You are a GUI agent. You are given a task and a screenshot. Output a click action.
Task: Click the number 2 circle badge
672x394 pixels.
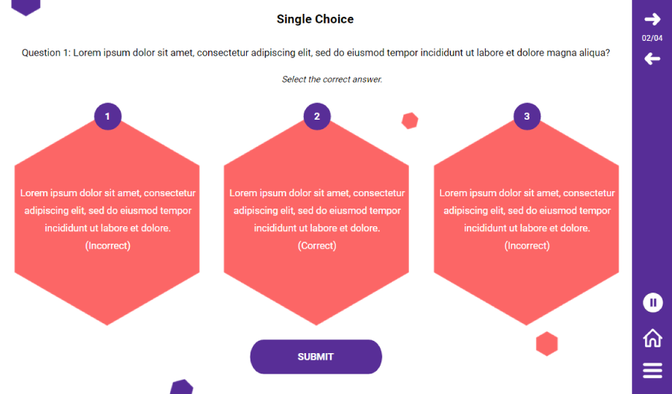(317, 116)
